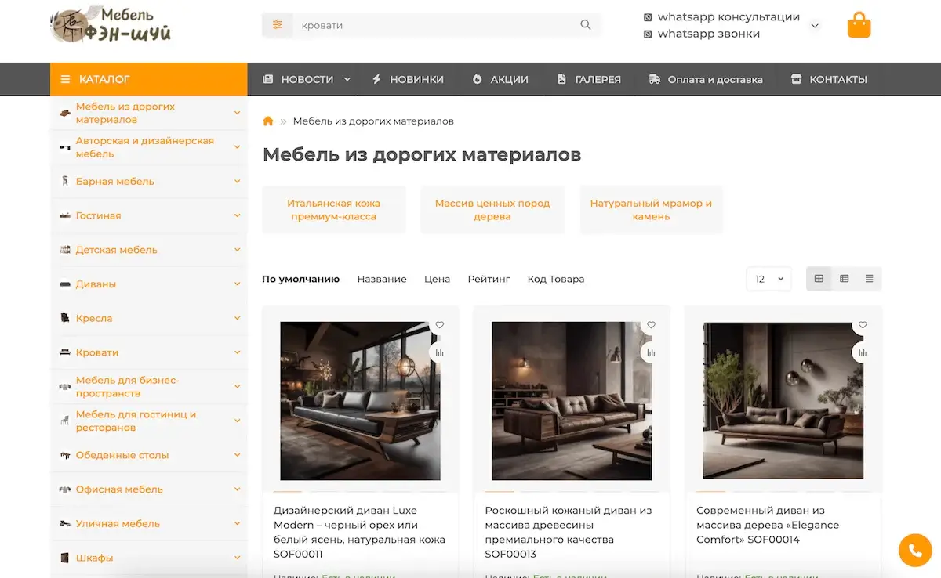Open the items-per-page dropdown showing 12

[768, 279]
